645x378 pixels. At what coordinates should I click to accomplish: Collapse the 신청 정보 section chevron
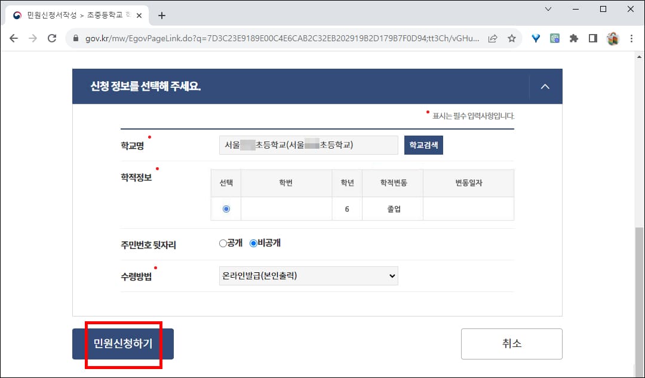point(544,86)
